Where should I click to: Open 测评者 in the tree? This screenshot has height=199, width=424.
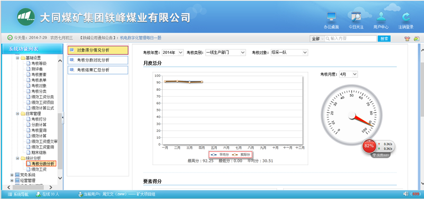tap(37, 69)
